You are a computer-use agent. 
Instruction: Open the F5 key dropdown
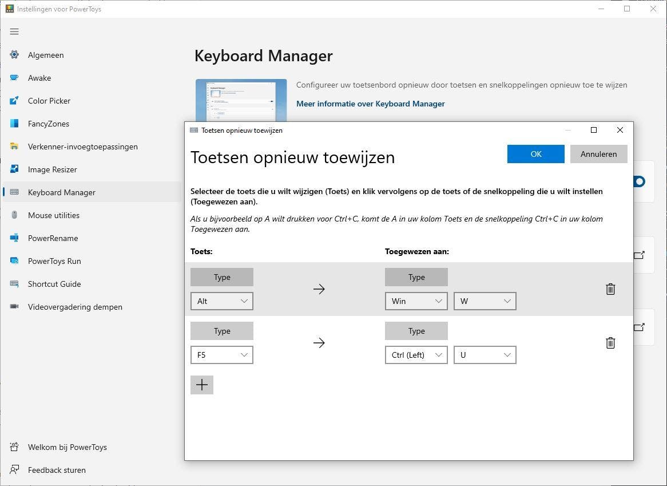click(x=222, y=355)
